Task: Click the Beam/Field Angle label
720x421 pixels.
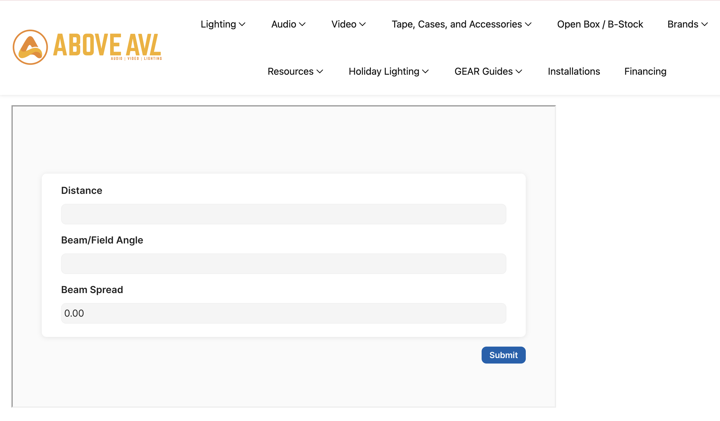Action: coord(102,240)
